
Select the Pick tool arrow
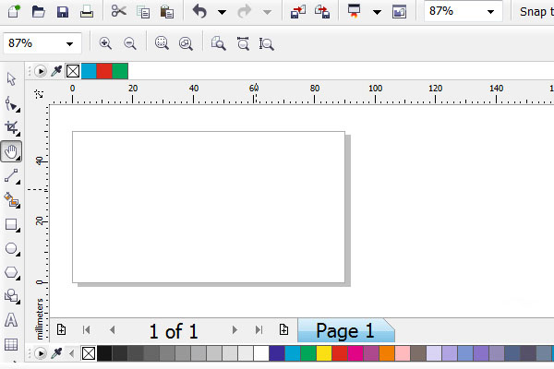click(x=11, y=78)
